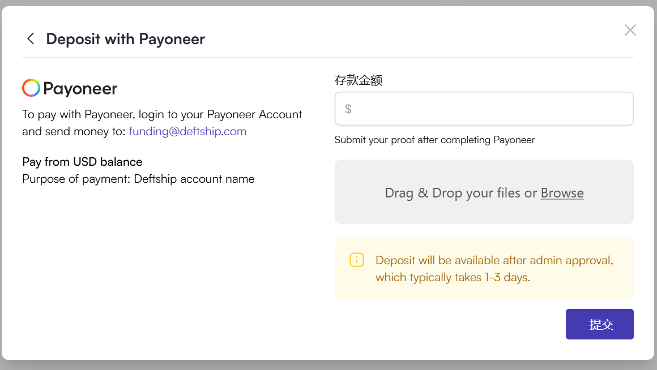This screenshot has width=657, height=370.
Task: Open the funding@deftship.com email link
Action: (187, 131)
